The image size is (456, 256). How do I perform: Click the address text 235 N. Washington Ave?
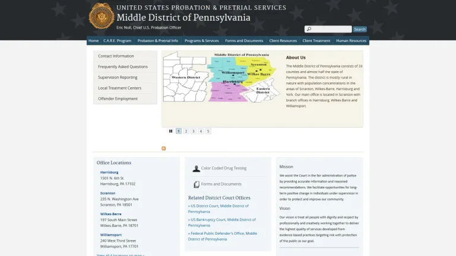pos(119,199)
